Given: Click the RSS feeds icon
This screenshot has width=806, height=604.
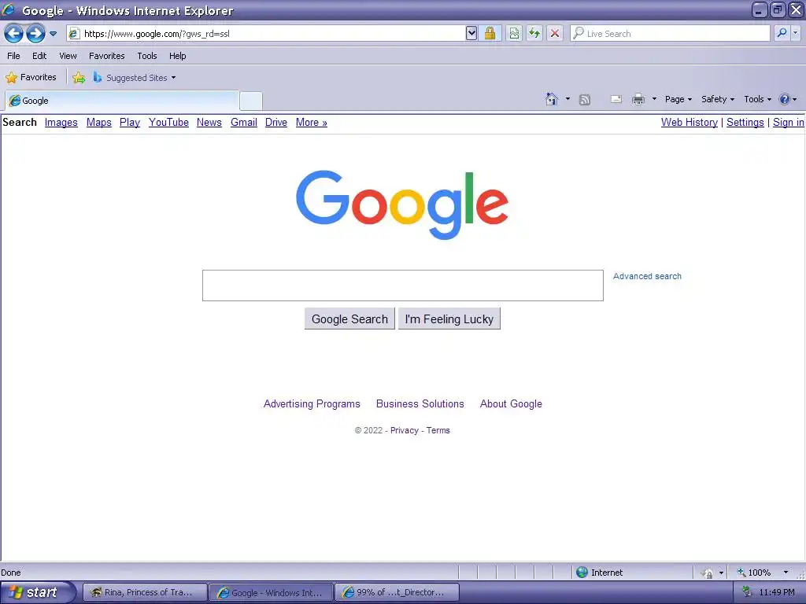Looking at the screenshot, I should 585,100.
